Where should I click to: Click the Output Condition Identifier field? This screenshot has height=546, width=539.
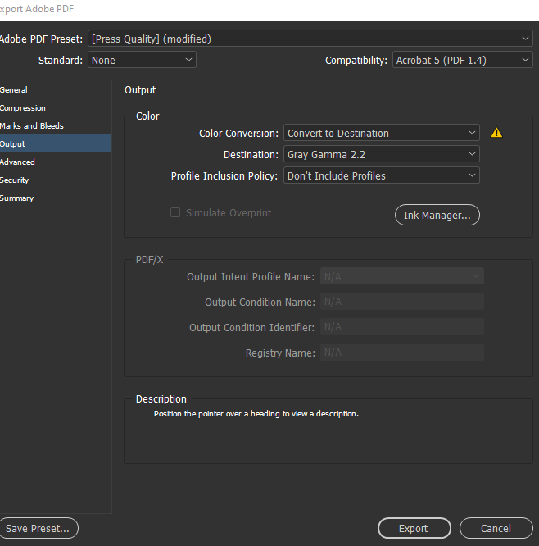[x=402, y=327]
